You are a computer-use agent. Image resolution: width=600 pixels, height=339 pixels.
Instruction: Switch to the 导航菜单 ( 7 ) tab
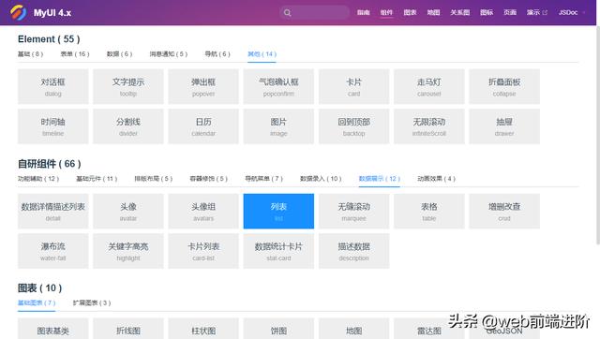click(x=263, y=179)
